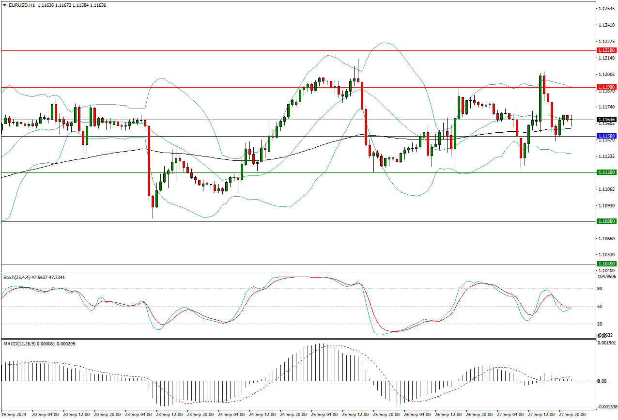Click the black 1.11500 price level tag

(x=606, y=136)
